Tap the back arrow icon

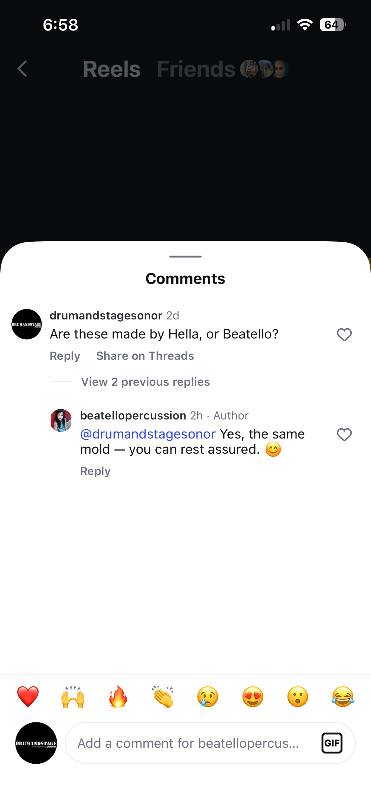(22, 69)
